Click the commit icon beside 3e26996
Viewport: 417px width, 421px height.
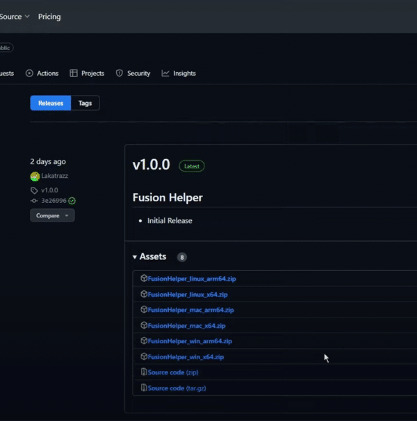pyautogui.click(x=34, y=201)
